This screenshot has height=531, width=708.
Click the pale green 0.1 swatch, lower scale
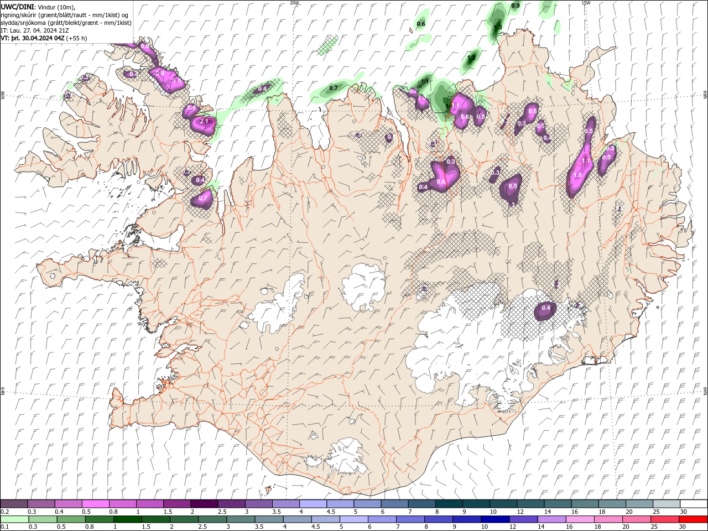14,519
